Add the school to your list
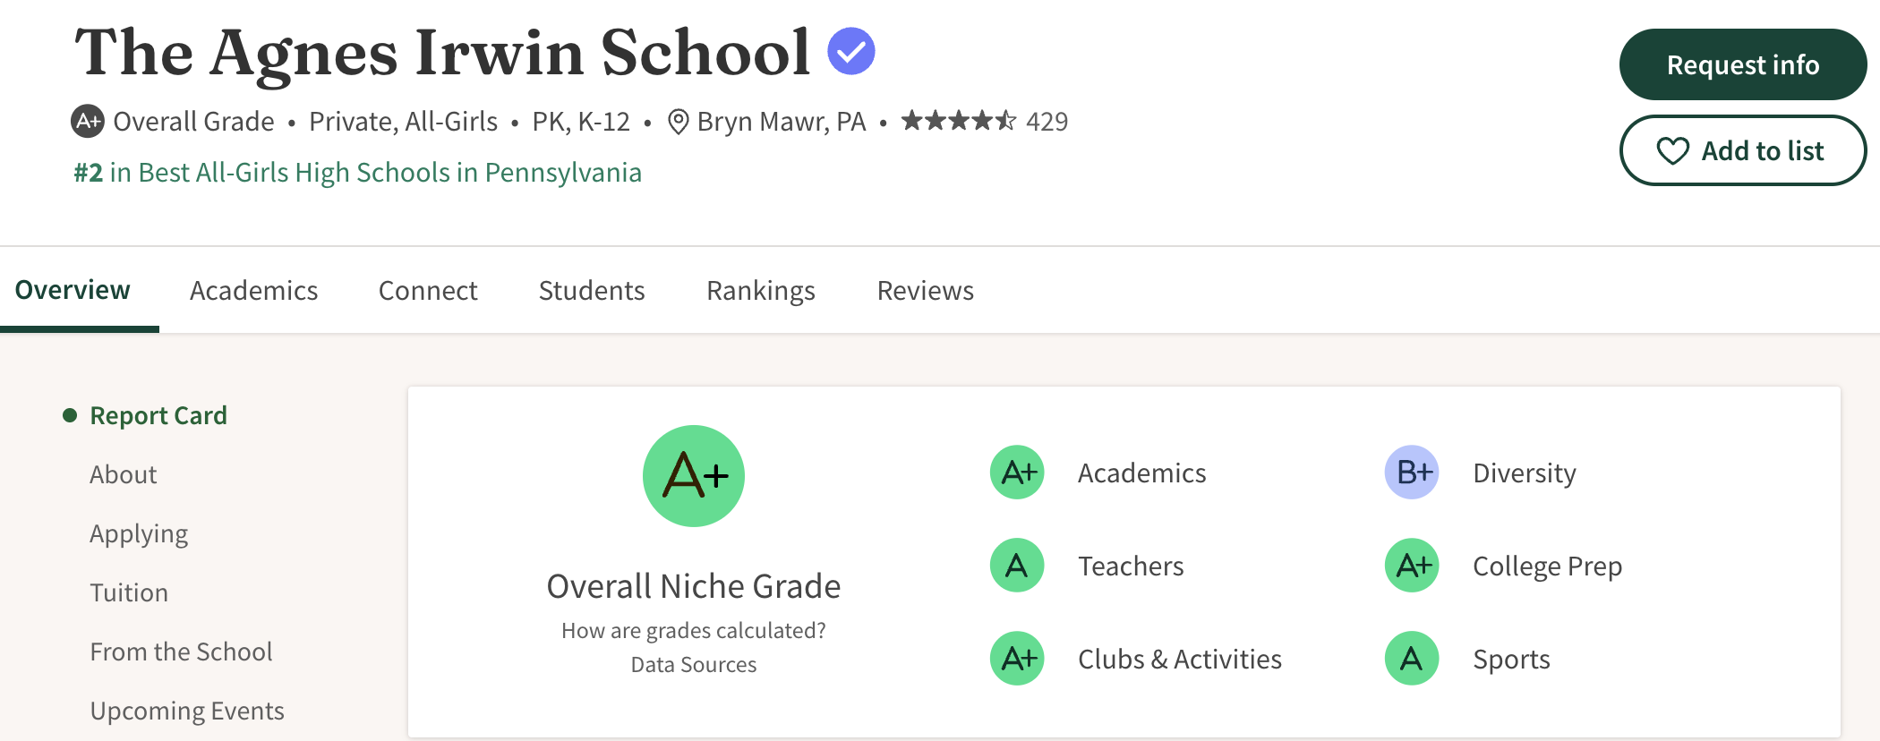The width and height of the screenshot is (1880, 741). (1742, 150)
